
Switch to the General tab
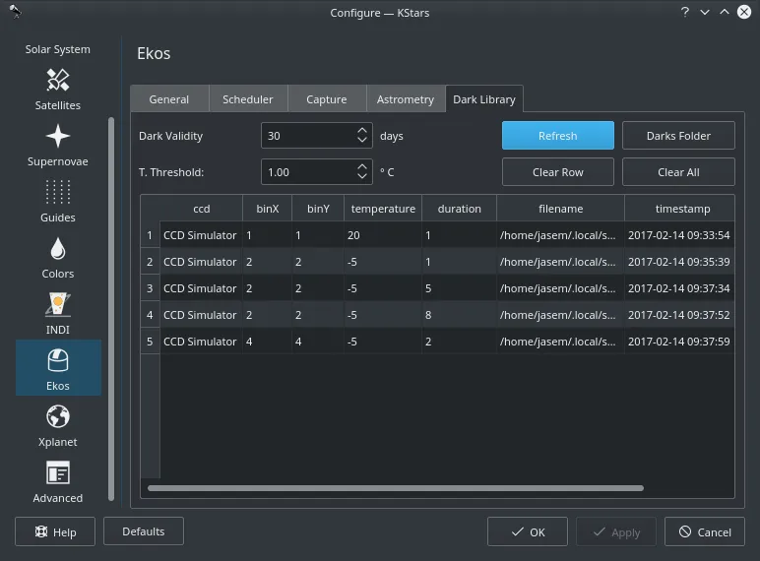click(x=169, y=99)
